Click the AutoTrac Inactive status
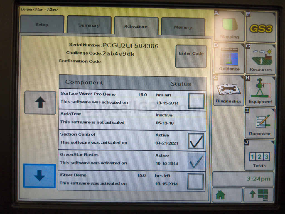This screenshot has height=214, width=285. (164, 115)
